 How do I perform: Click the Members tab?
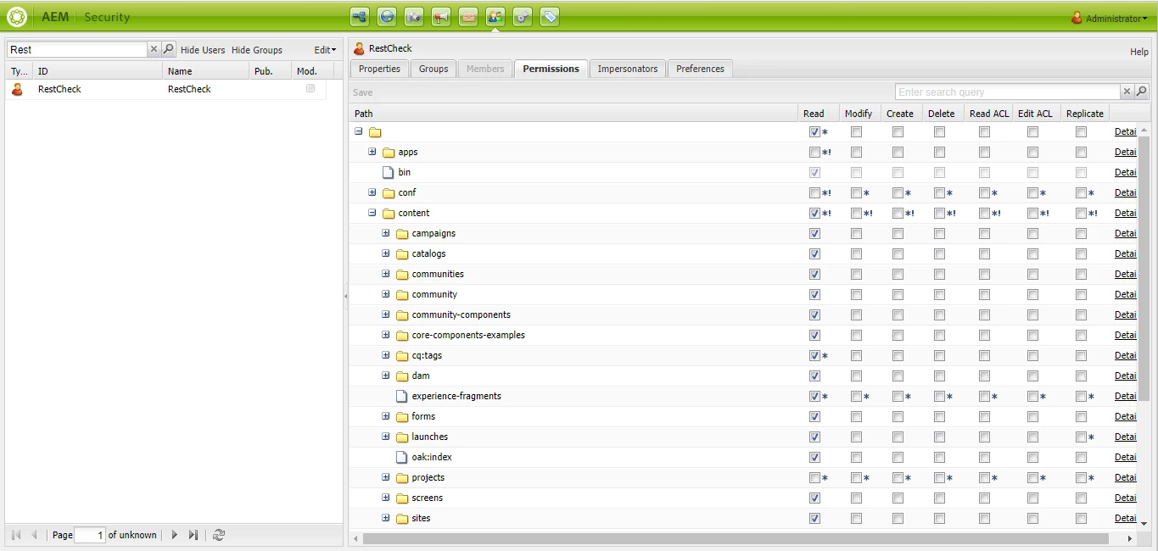click(x=485, y=69)
